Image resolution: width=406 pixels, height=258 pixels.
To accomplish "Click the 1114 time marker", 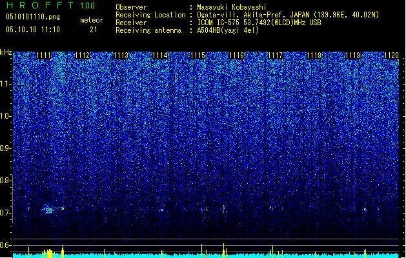I will pyautogui.click(x=160, y=55).
